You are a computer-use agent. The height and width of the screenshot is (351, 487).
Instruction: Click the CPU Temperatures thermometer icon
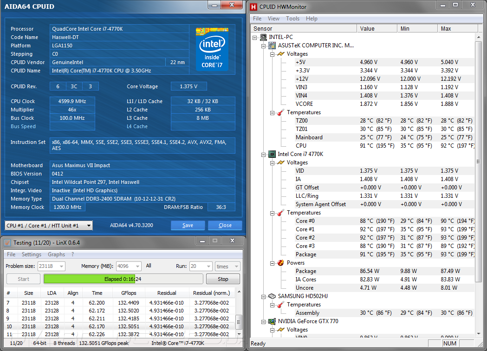[x=281, y=213]
